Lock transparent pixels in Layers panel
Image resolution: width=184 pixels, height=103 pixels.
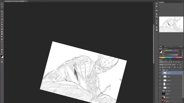coord(163,68)
